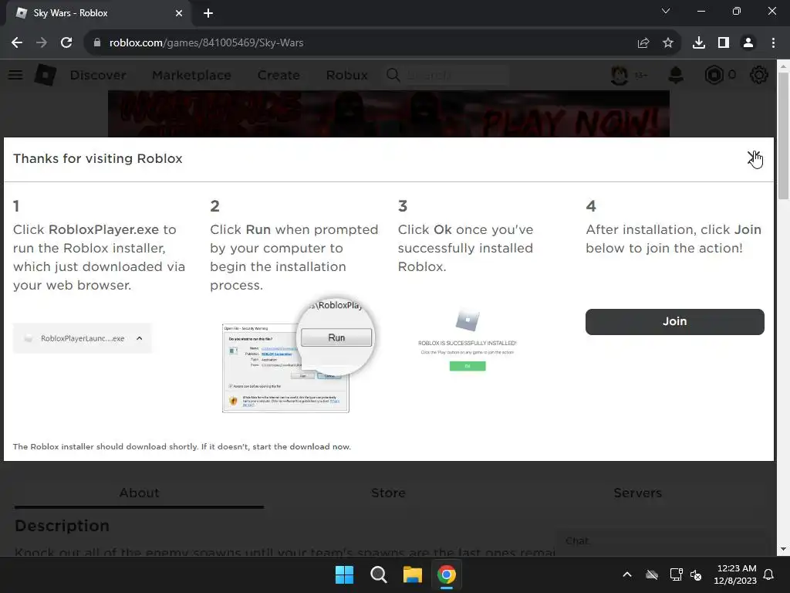Click the Robux balance icon
Screen dimensions: 790x593
coord(714,75)
